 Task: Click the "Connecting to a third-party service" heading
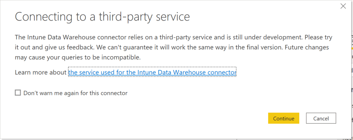(102, 17)
